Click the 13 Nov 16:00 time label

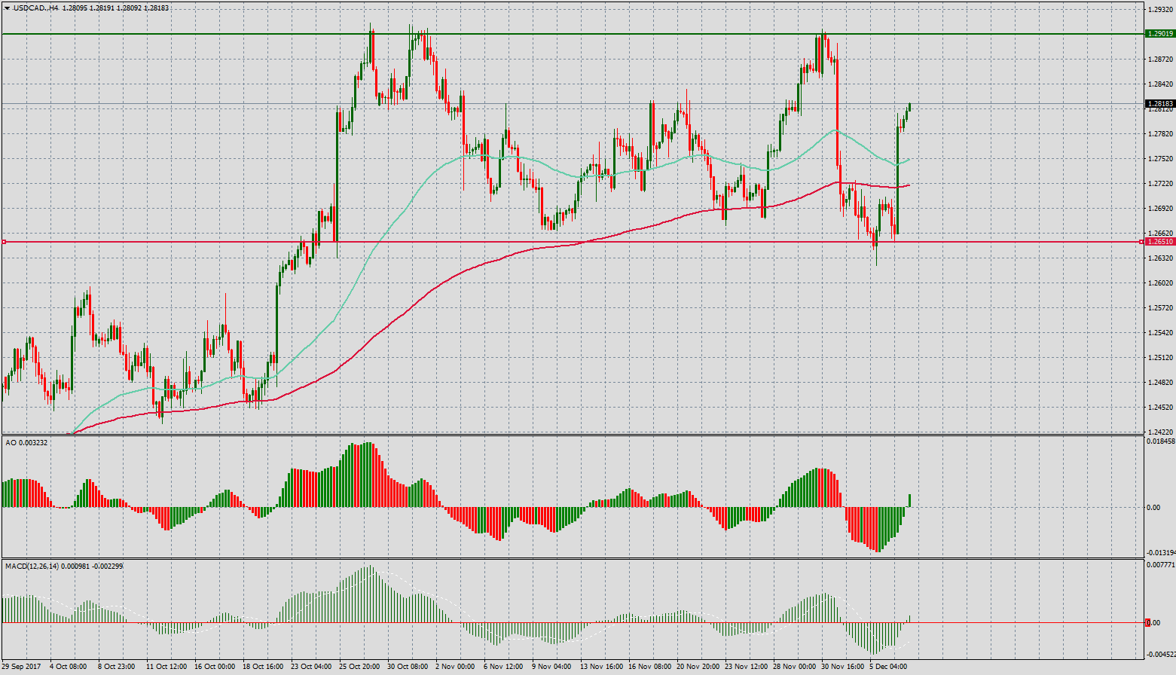pyautogui.click(x=601, y=667)
